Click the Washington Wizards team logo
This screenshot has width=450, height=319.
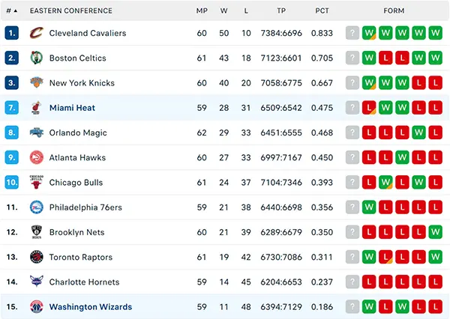[37, 306]
